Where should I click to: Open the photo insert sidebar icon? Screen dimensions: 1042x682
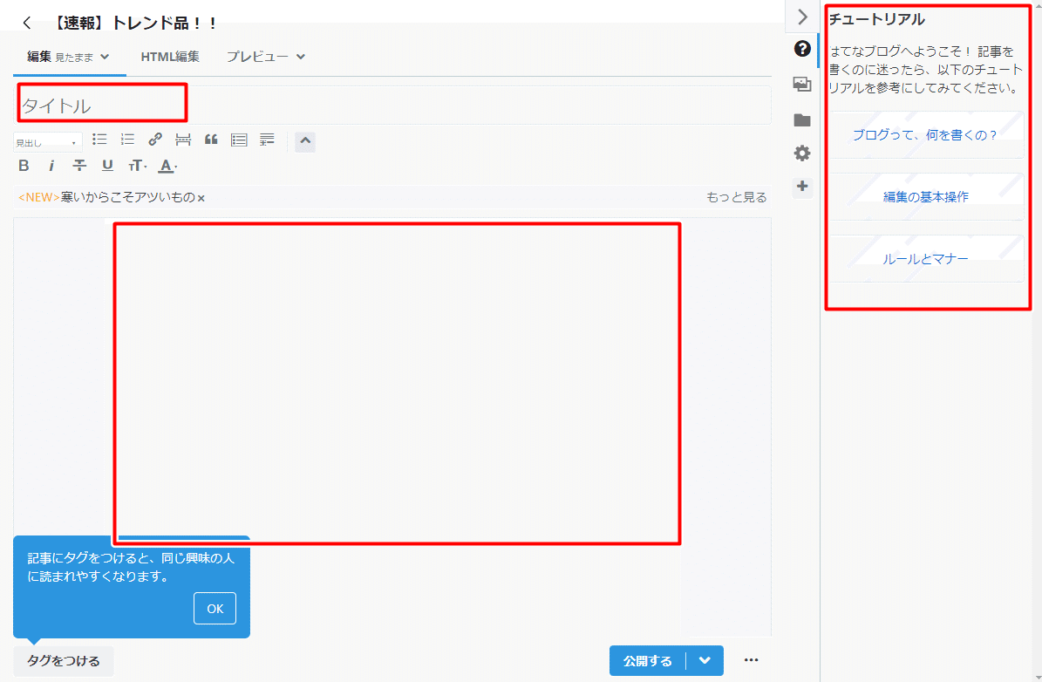tap(802, 84)
